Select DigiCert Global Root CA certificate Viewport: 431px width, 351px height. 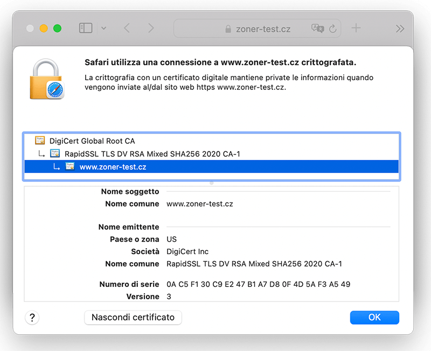click(211, 141)
